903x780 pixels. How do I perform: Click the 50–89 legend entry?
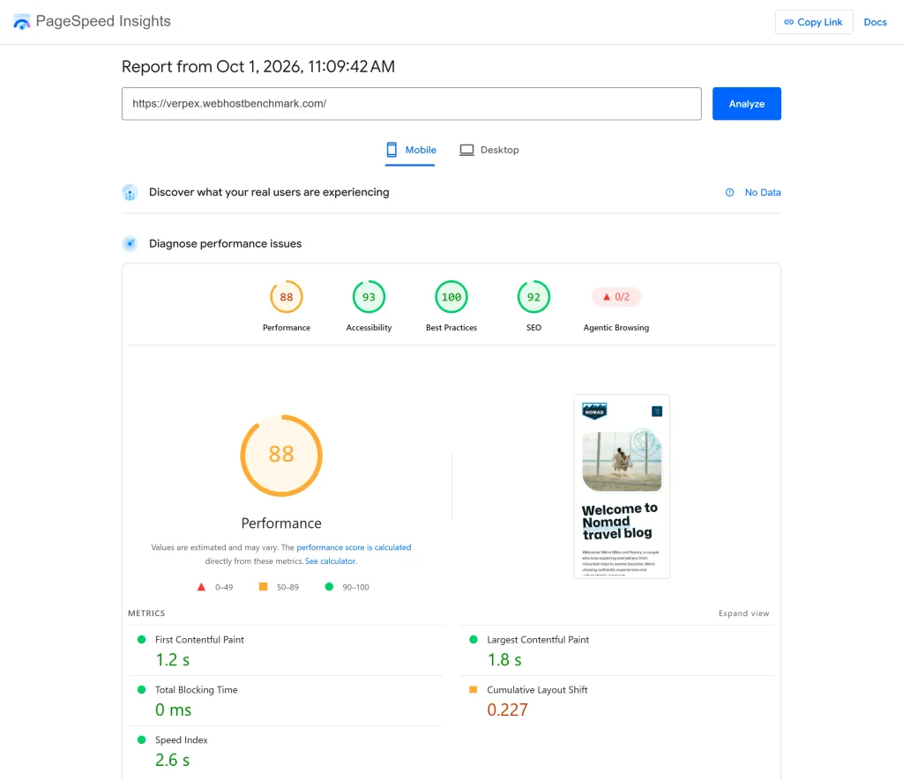click(279, 587)
